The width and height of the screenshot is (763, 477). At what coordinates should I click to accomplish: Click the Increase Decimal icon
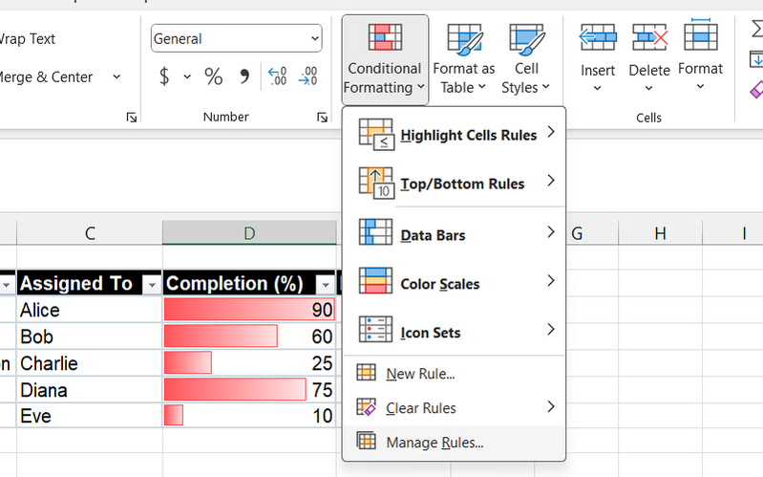click(277, 77)
